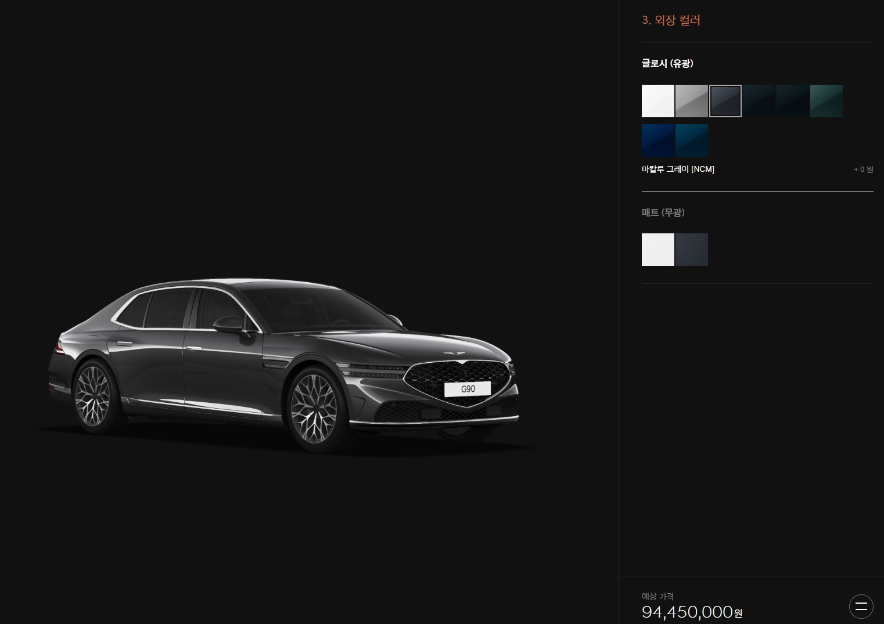This screenshot has height=624, width=884.
Task: Click the estimated price 94,450,000원
Action: tap(692, 612)
